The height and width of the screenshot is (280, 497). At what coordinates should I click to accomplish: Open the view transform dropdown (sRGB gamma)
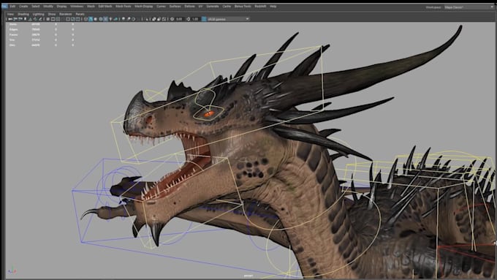click(x=228, y=19)
